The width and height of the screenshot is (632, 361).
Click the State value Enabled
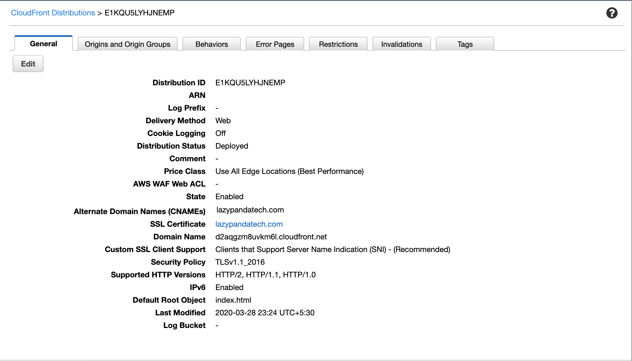pyautogui.click(x=229, y=196)
